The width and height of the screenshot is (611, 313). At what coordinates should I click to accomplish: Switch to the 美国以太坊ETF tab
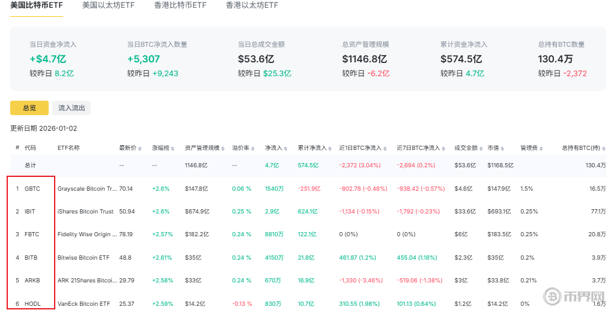[x=108, y=5]
